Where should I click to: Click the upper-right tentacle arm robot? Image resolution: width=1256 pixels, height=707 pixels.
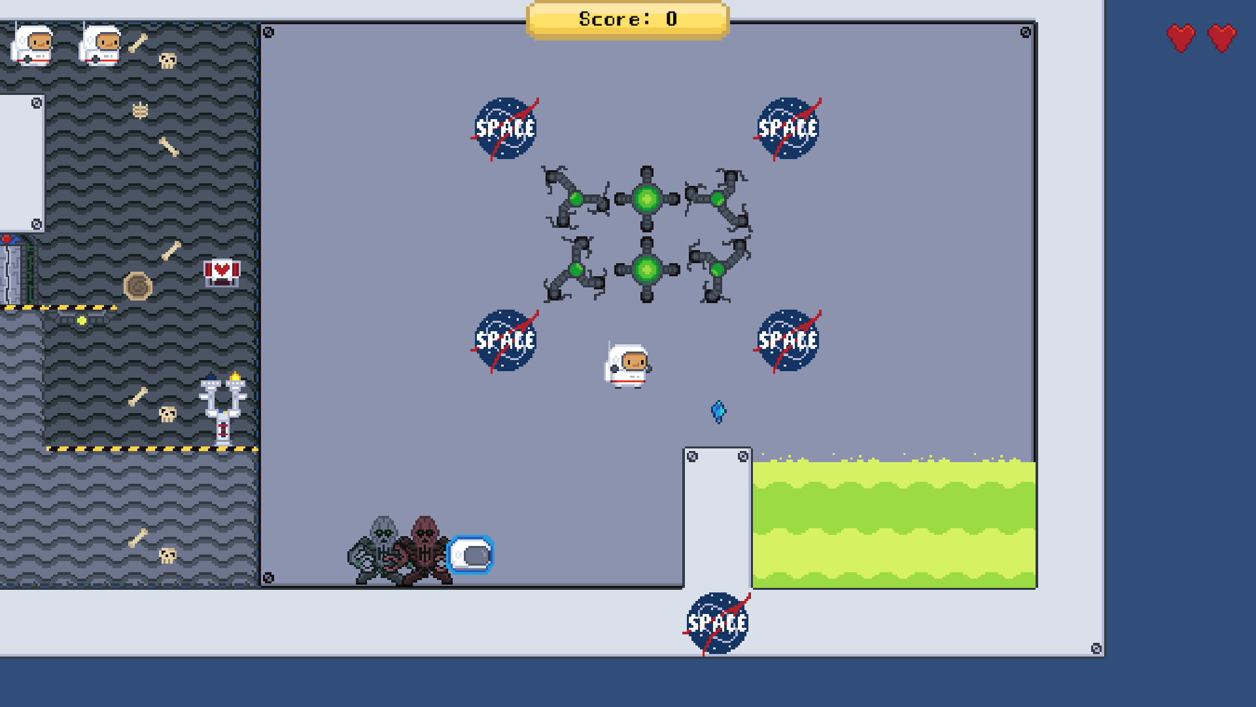point(718,200)
